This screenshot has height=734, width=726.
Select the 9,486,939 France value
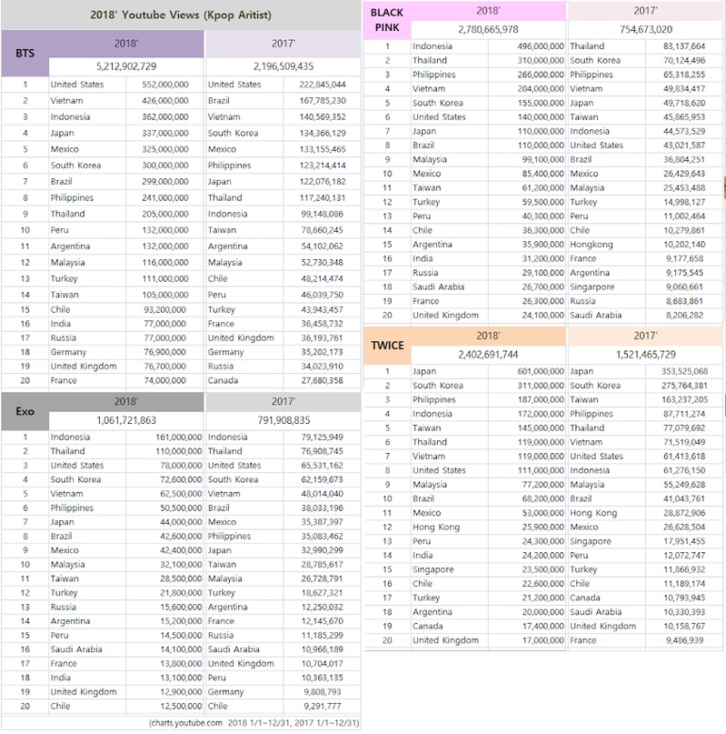(684, 641)
